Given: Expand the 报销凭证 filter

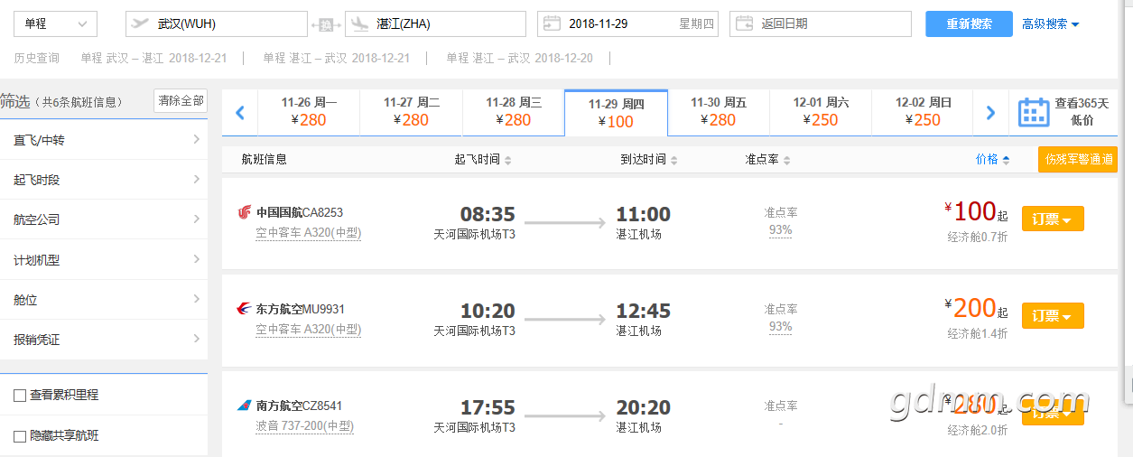Looking at the screenshot, I should point(104,340).
